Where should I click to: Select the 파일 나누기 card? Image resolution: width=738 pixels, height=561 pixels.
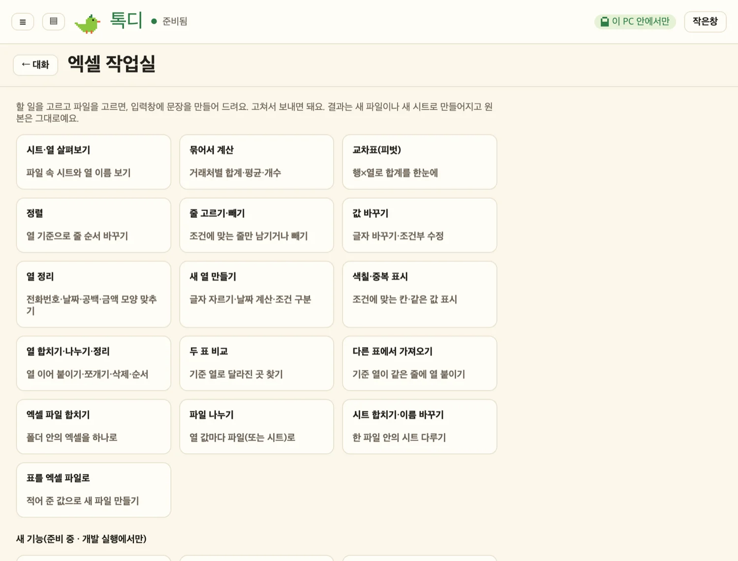click(x=256, y=427)
